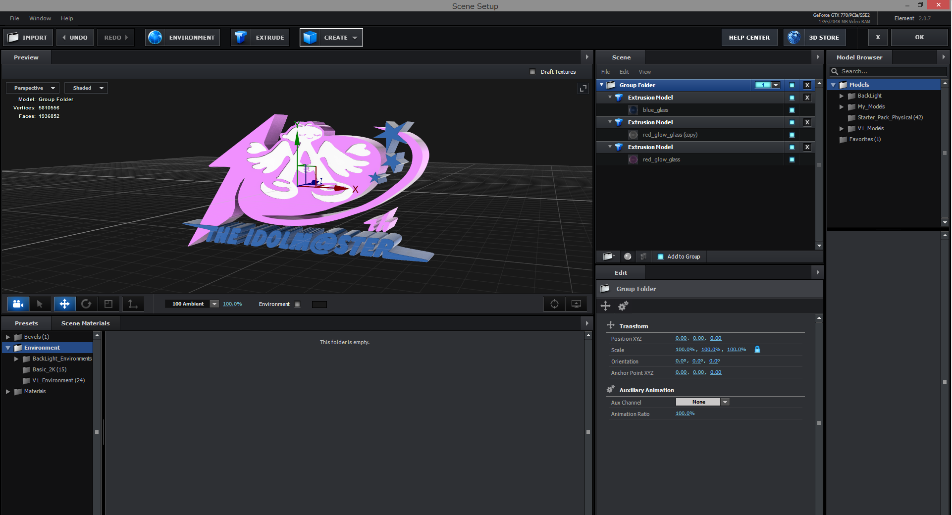Click the HELP CENTER button
This screenshot has width=952, height=515.
coord(749,37)
